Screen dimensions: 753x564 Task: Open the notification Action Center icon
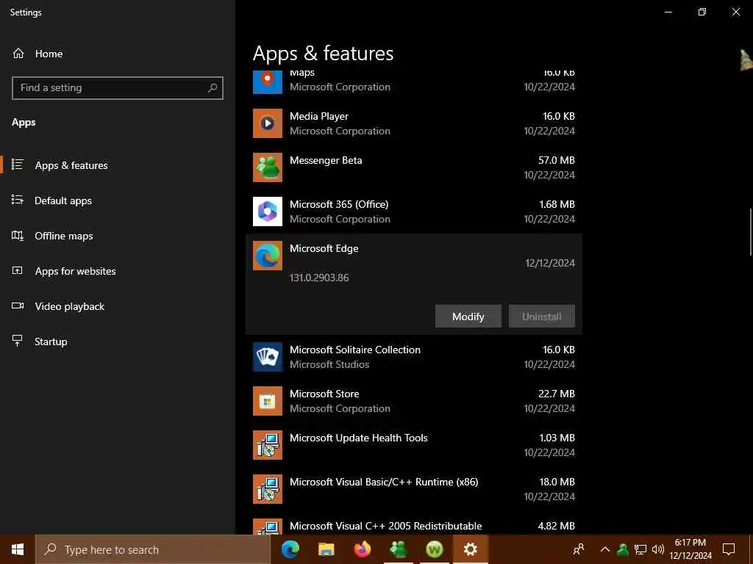tap(729, 549)
